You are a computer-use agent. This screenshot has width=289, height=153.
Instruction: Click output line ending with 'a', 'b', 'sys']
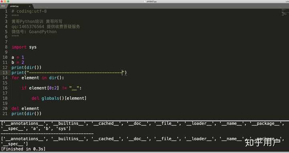36,129
